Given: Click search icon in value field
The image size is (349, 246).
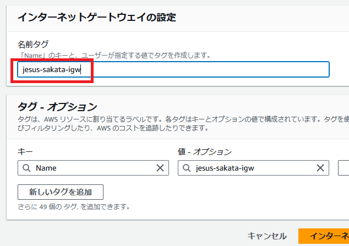Looking at the screenshot, I should (187, 168).
